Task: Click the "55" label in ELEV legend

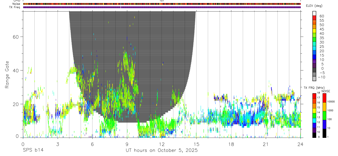Action: click(x=321, y=20)
